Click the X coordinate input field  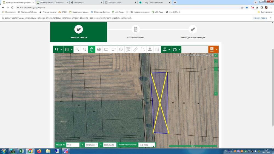(92, 145)
